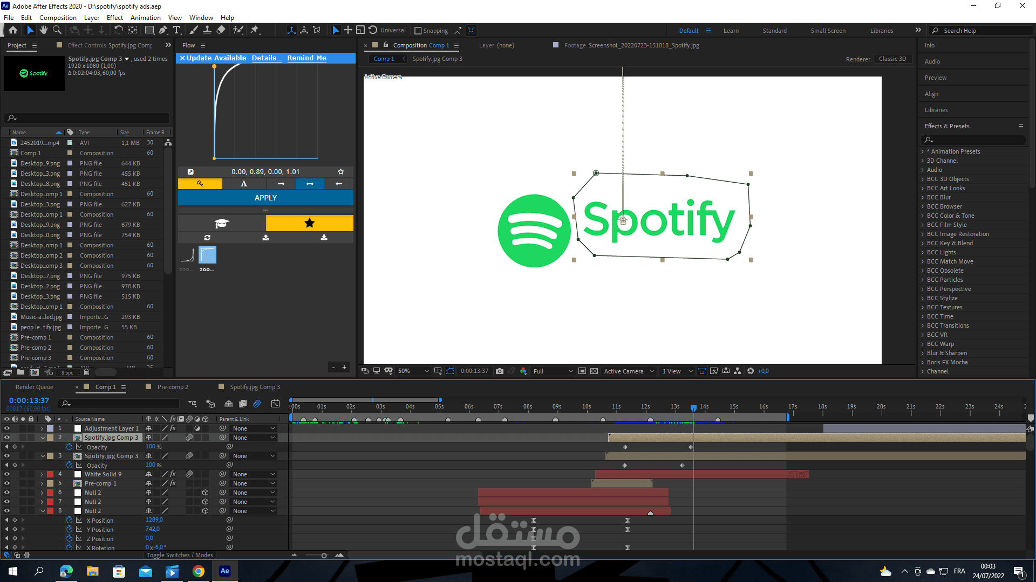
Task: Toggle visibility of Adjustment Layer 1
Action: point(7,428)
